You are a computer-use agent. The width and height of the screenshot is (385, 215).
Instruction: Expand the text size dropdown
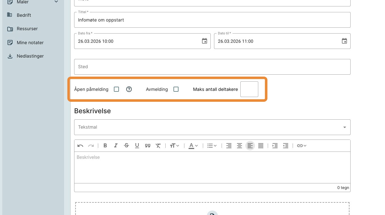175,146
